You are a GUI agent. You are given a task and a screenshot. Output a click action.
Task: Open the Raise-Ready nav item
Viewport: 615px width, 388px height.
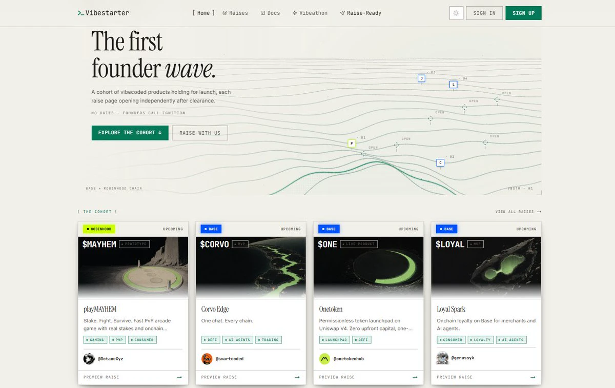tap(360, 13)
